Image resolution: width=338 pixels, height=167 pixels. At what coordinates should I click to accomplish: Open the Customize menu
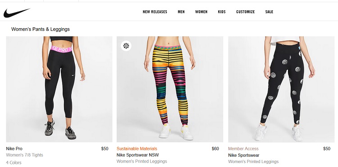point(245,12)
